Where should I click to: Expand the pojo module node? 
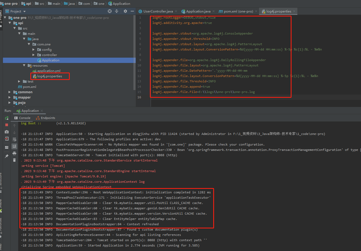pyautogui.click(x=10, y=103)
